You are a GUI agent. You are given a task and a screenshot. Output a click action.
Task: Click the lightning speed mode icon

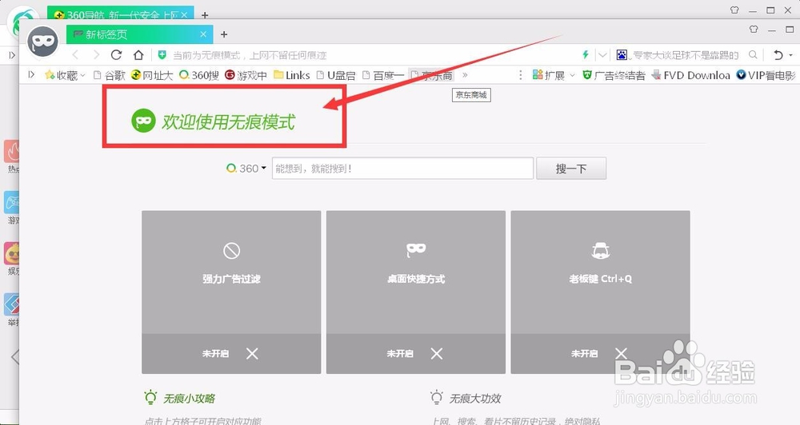(586, 54)
